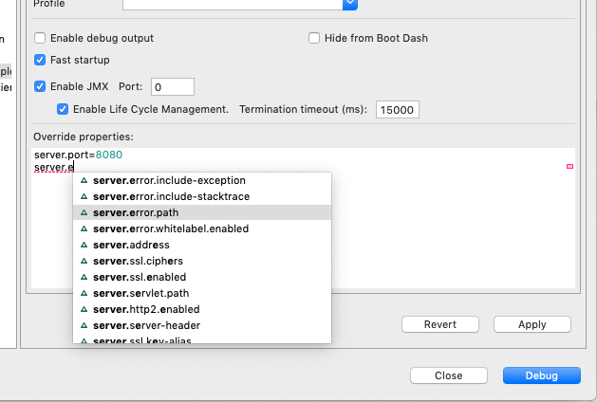
Task: Open the Profile dropdown
Action: click(349, 4)
